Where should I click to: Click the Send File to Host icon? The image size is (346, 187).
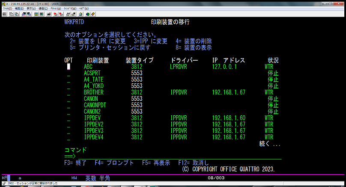[x=23, y=14]
